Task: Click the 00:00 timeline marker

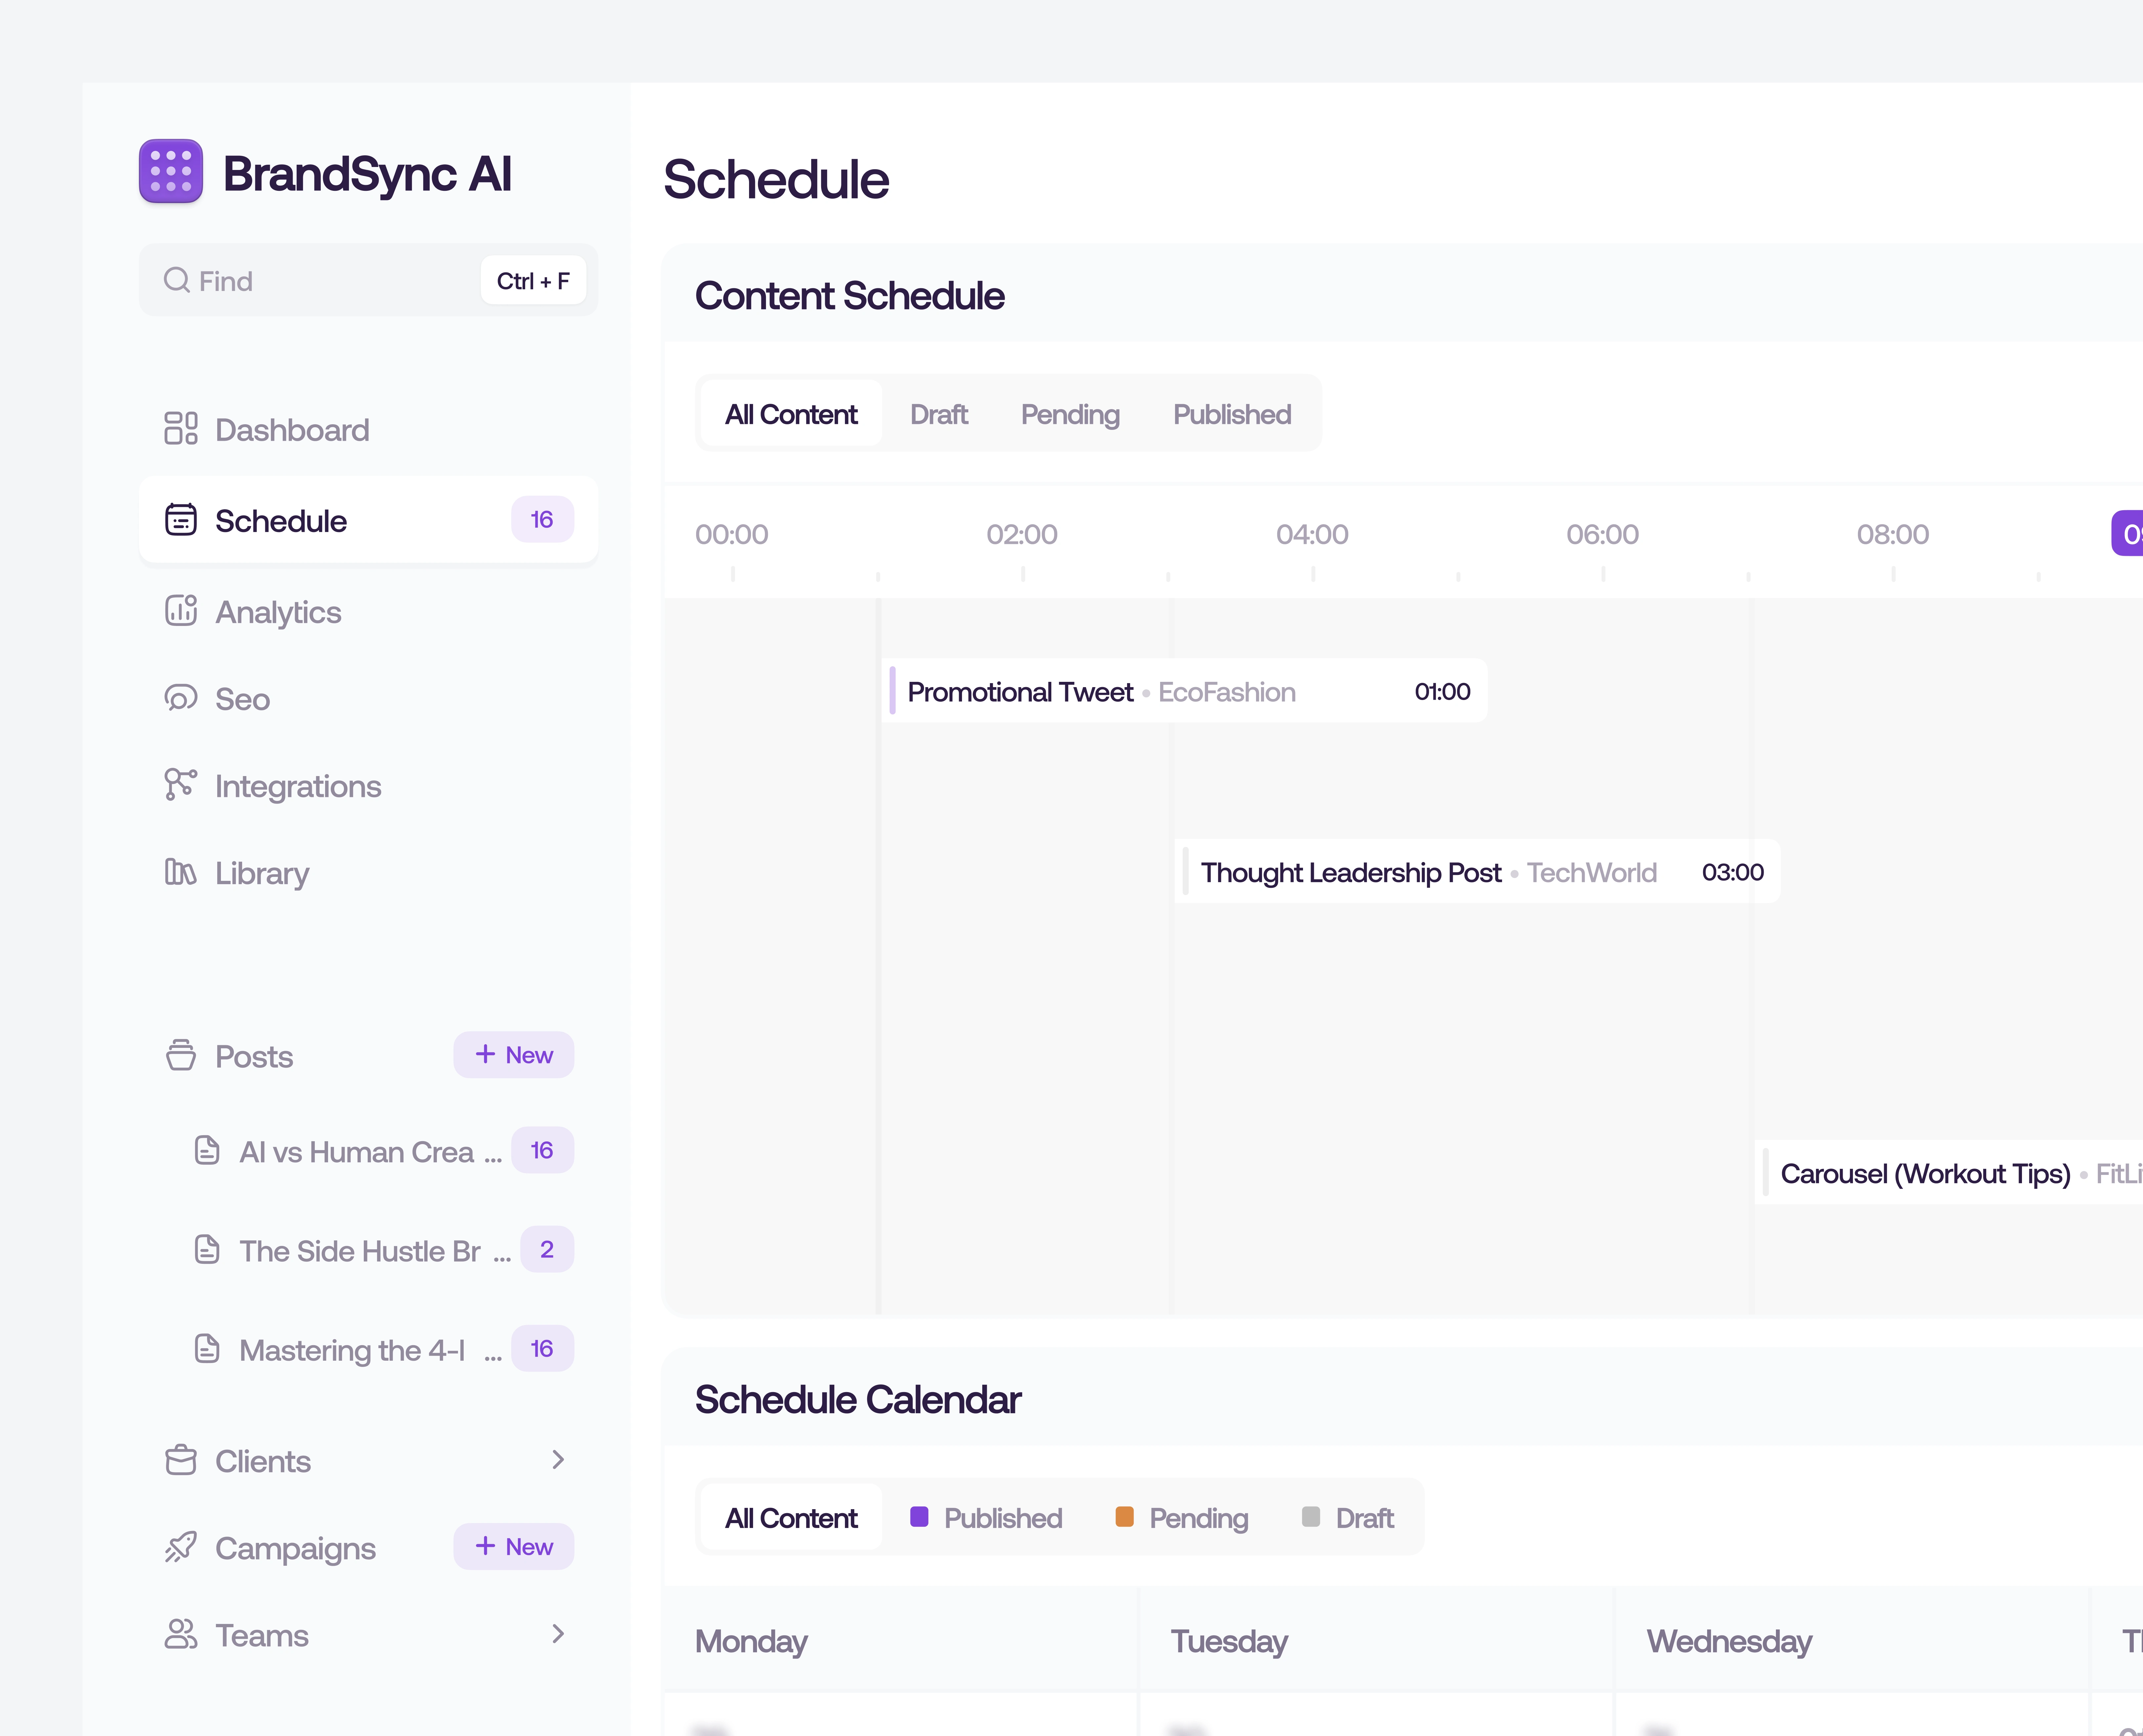Action: pos(732,535)
